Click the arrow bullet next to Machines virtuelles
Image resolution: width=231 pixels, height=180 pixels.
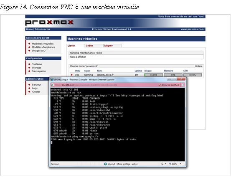click(x=29, y=44)
